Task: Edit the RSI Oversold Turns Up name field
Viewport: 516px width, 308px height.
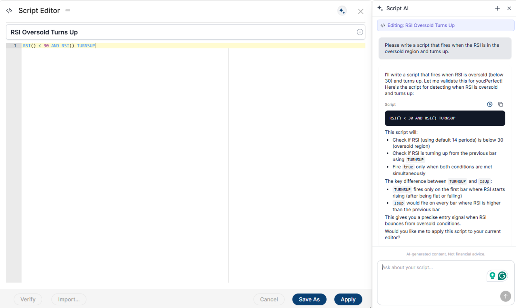Action: tap(185, 32)
